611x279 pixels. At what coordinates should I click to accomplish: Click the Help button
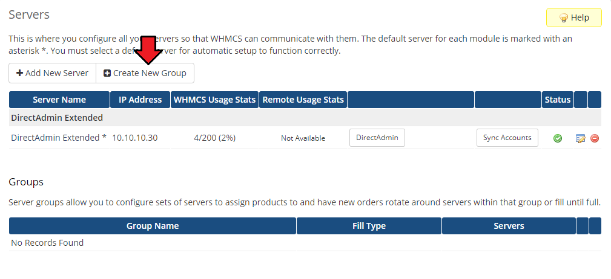(x=574, y=18)
